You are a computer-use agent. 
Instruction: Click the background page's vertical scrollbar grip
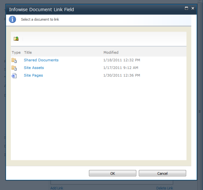[200, 111]
